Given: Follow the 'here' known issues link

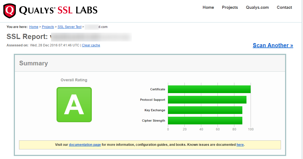Looking at the screenshot, I should coord(240,145).
